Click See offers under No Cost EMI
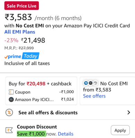 point(94,96)
